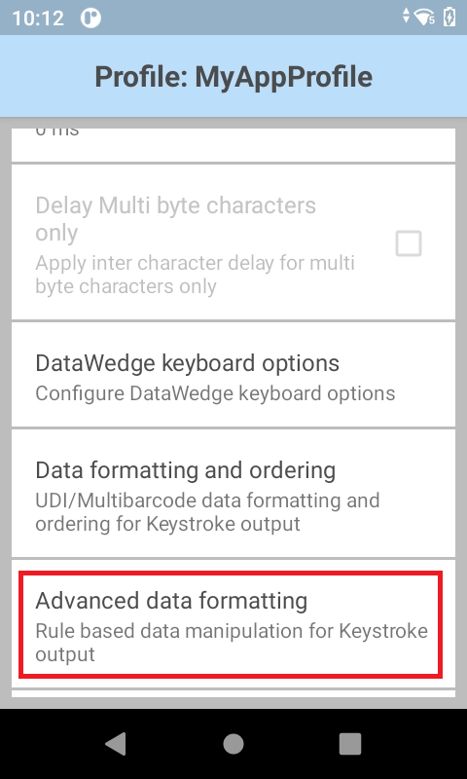
Task: Open Data formatting and ordering settings
Action: click(233, 494)
